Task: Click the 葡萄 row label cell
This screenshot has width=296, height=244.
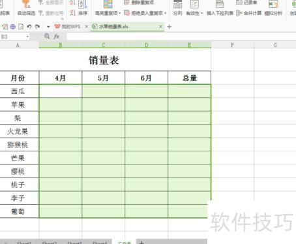Action: [x=19, y=211]
